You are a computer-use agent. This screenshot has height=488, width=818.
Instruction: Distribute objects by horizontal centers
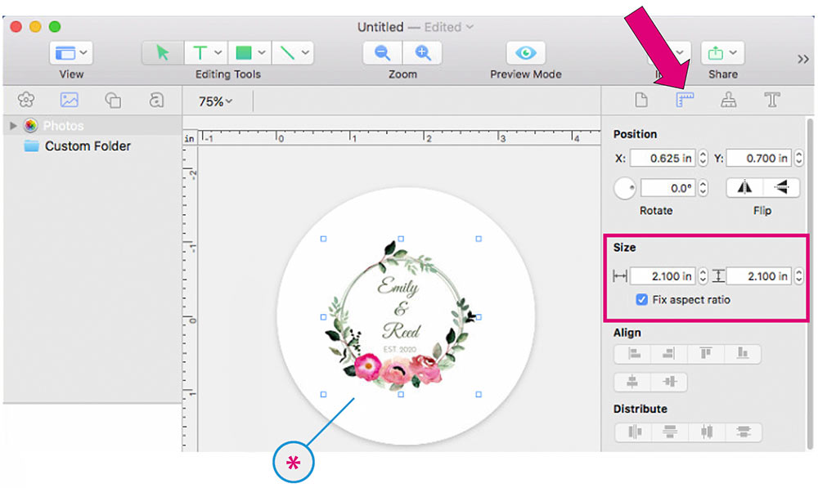[706, 432]
